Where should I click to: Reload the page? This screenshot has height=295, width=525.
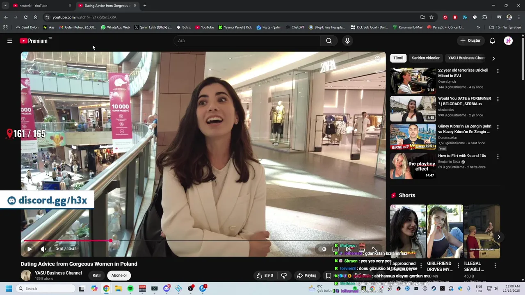[25, 17]
